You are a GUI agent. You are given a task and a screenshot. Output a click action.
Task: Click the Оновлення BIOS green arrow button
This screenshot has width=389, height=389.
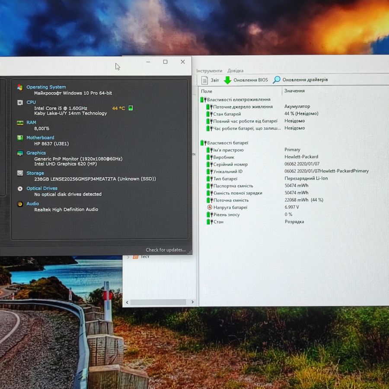[246, 80]
